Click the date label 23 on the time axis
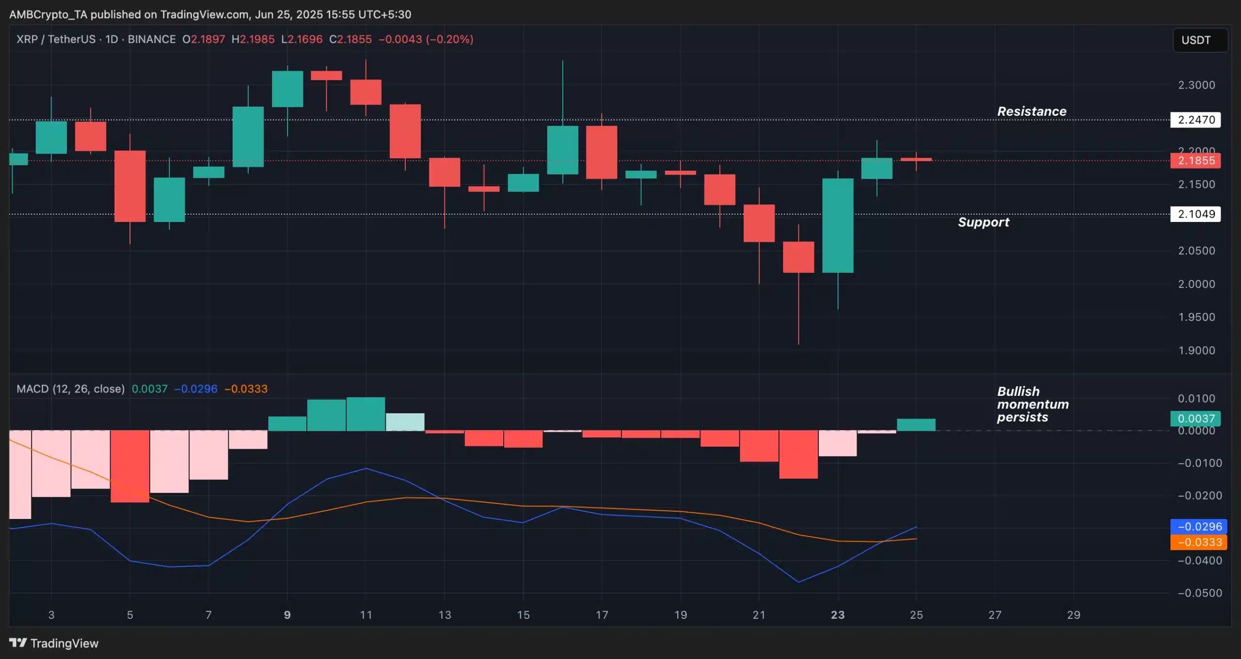The width and height of the screenshot is (1241, 659). click(x=838, y=615)
